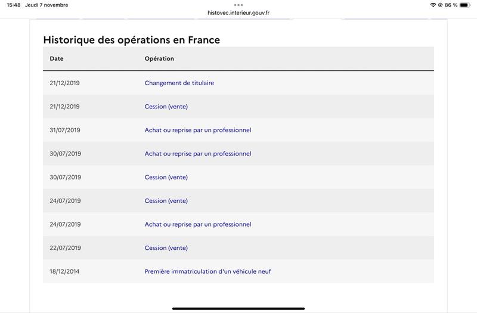Click the Opération column header
The height and width of the screenshot is (313, 477).
[159, 58]
